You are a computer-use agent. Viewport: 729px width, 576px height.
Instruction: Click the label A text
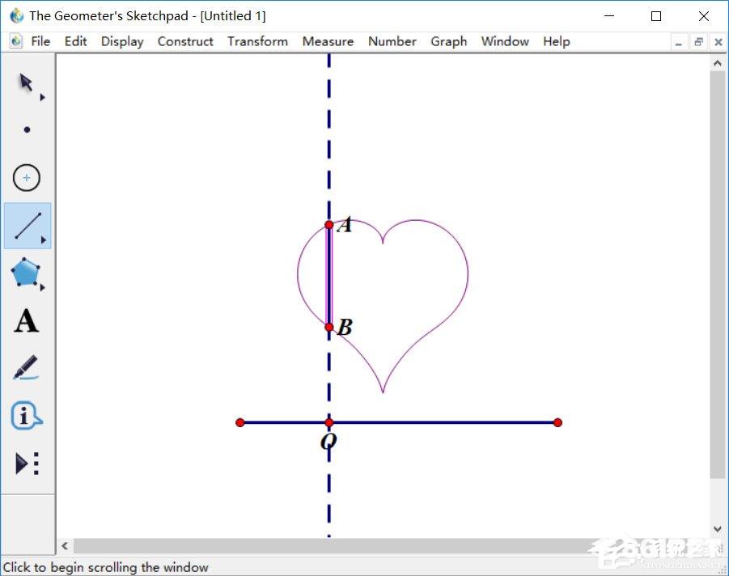tap(345, 226)
